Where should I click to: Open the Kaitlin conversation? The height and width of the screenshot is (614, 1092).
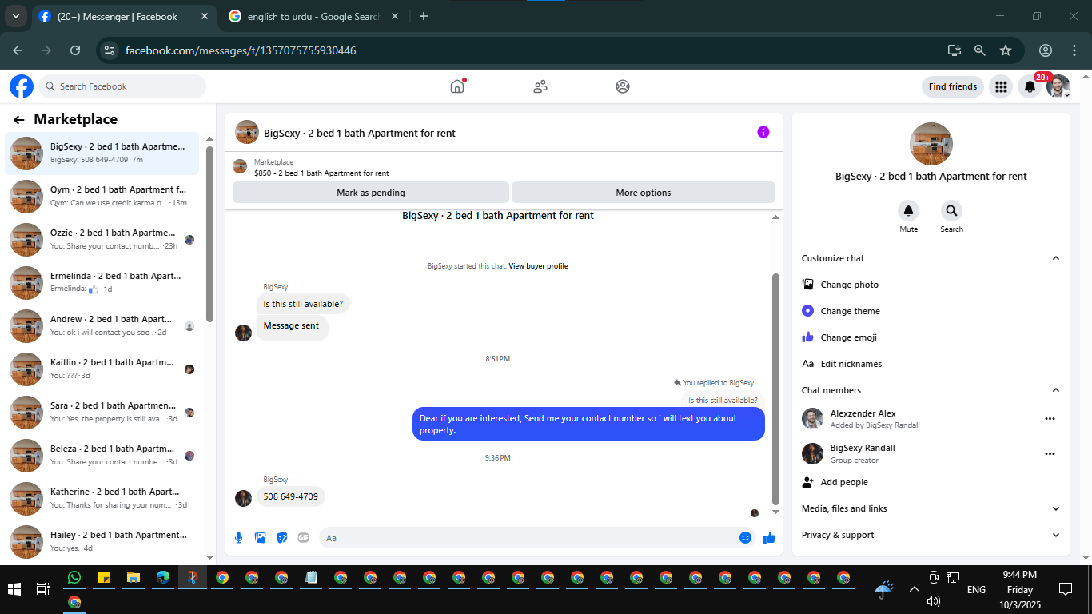click(102, 369)
